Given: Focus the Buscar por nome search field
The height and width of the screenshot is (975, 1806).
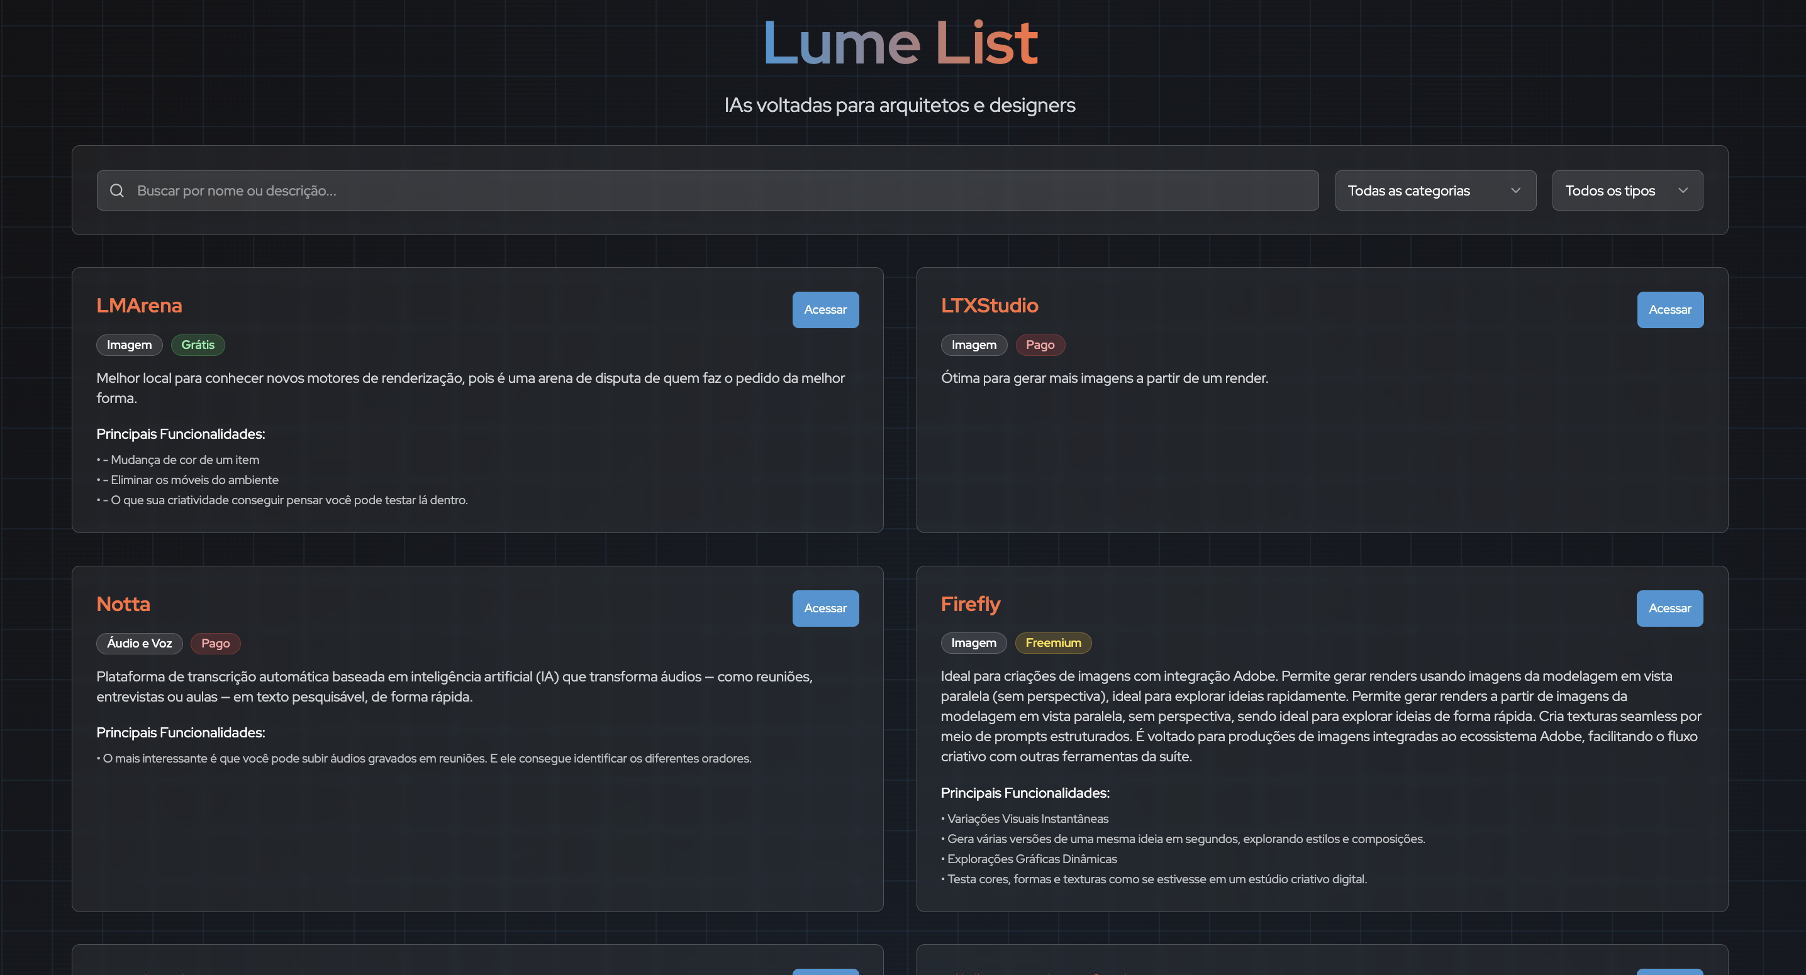Looking at the screenshot, I should pyautogui.click(x=708, y=190).
